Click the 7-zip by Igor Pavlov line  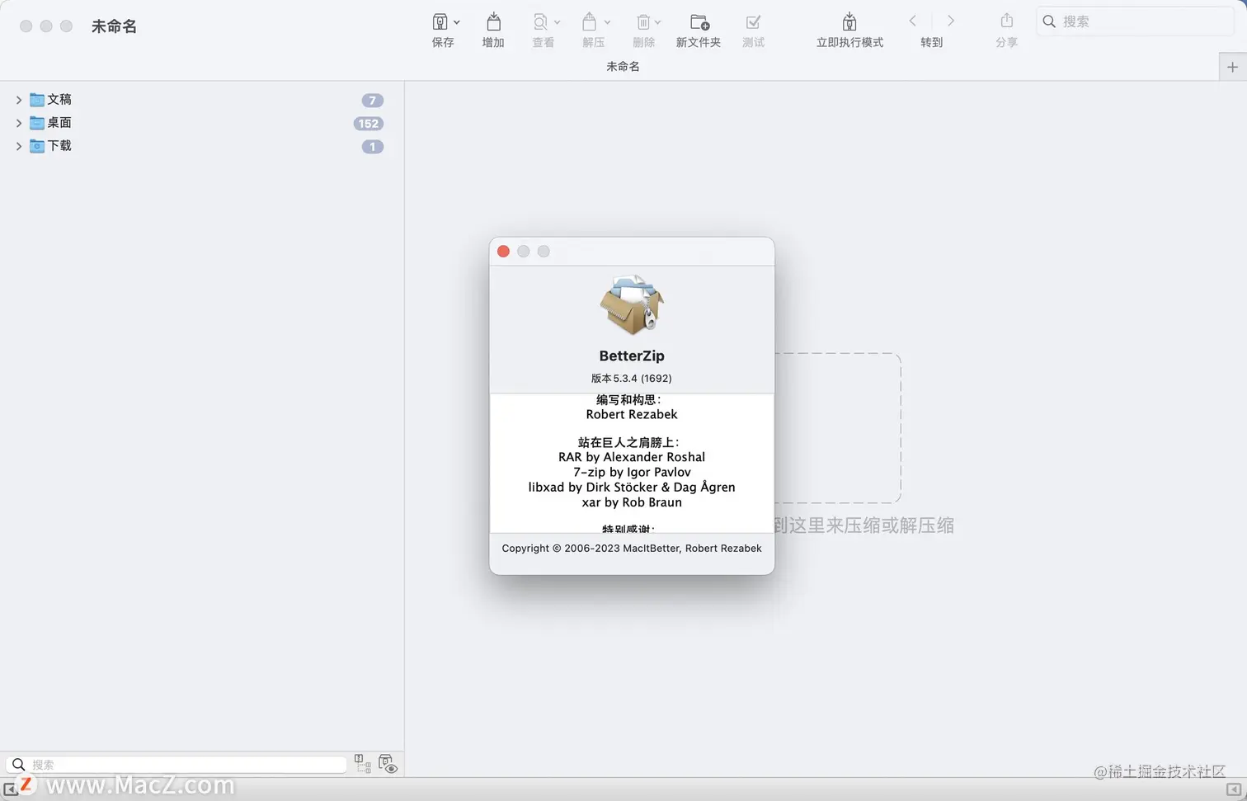(632, 472)
